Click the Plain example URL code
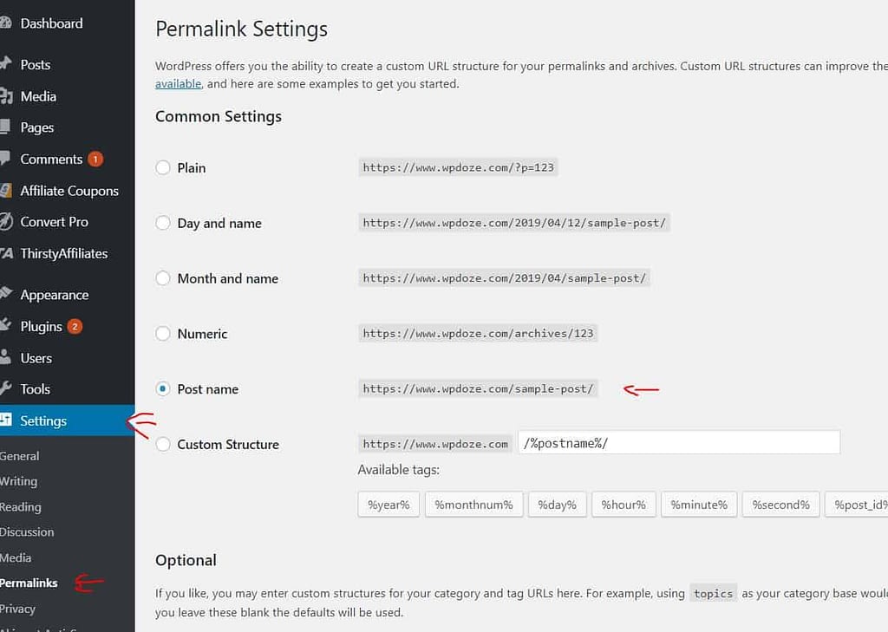 click(x=458, y=167)
